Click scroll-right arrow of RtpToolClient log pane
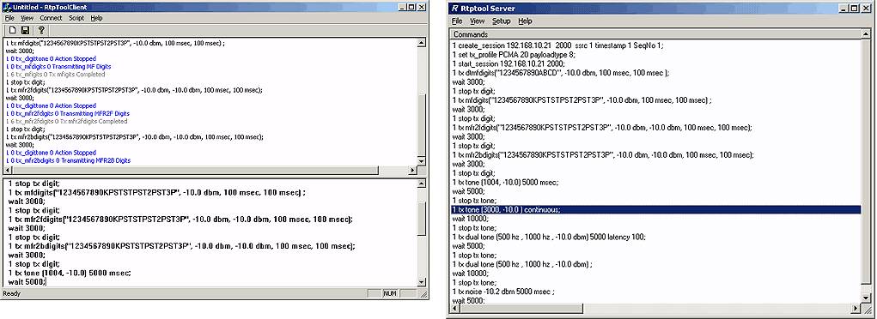Viewport: 877px width, 319px height. click(x=413, y=170)
